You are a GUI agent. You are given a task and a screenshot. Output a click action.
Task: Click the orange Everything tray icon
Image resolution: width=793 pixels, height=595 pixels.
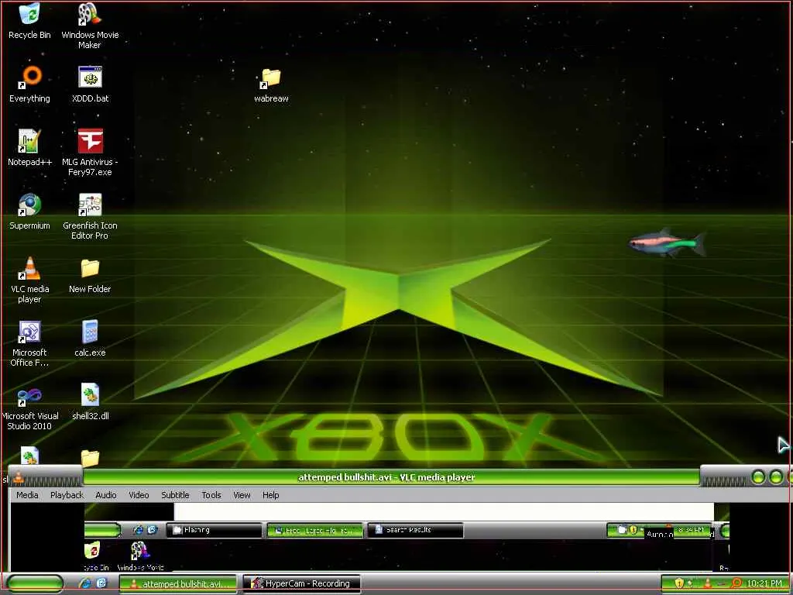[x=737, y=583]
